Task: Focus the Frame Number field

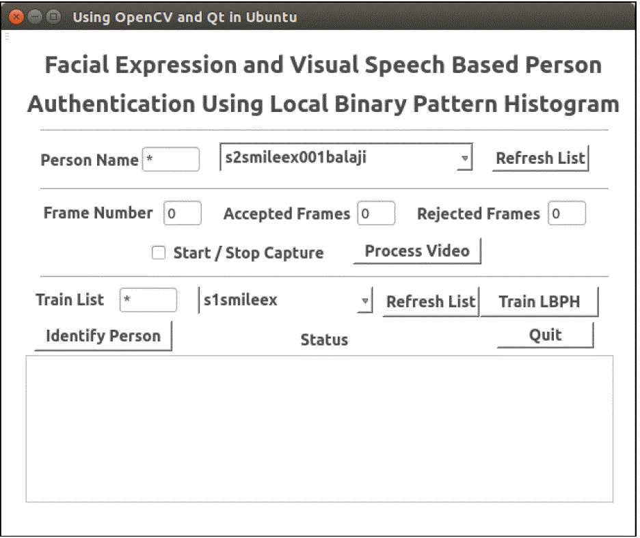Action: (x=182, y=214)
